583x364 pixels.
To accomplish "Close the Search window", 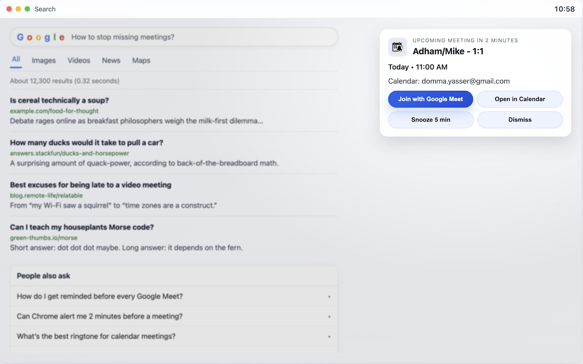I will [x=9, y=9].
